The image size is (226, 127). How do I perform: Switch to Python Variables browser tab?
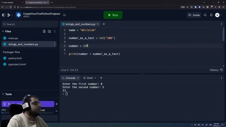click(12, 2)
